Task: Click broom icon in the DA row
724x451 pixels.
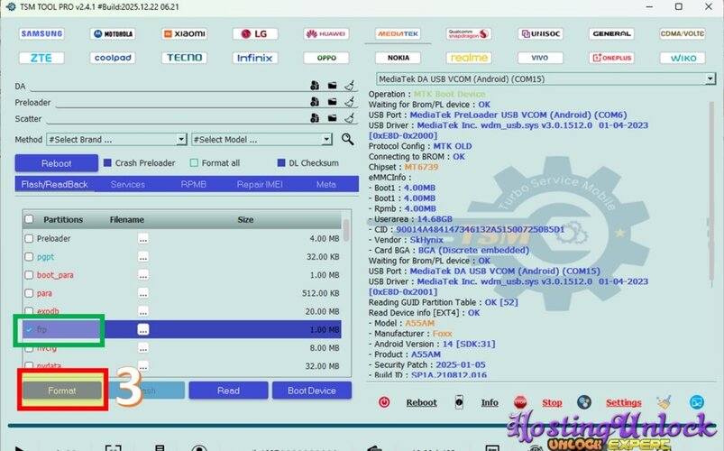Action: [x=350, y=86]
